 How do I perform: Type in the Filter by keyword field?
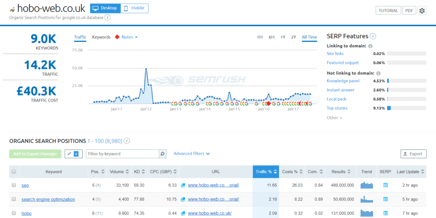[x=123, y=154]
